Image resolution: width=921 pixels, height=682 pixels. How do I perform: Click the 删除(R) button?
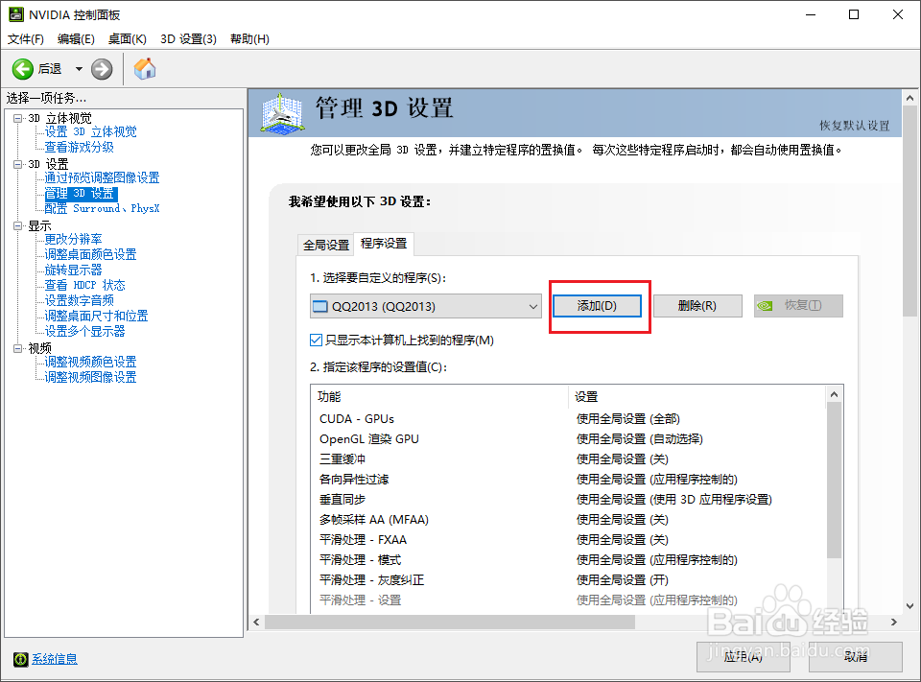(x=698, y=305)
